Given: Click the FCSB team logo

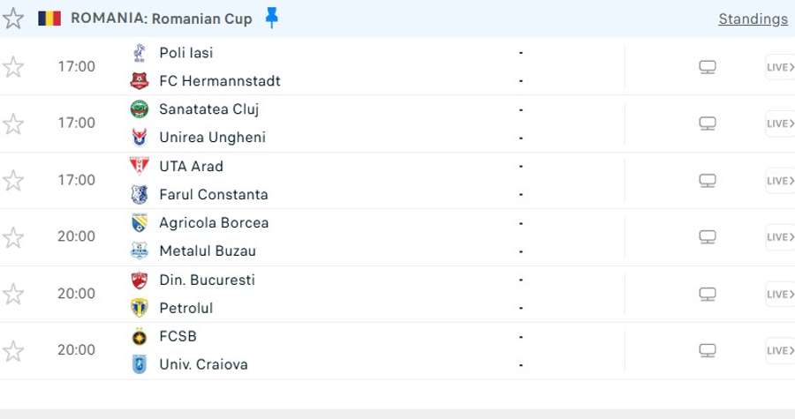Looking at the screenshot, I should pos(140,336).
